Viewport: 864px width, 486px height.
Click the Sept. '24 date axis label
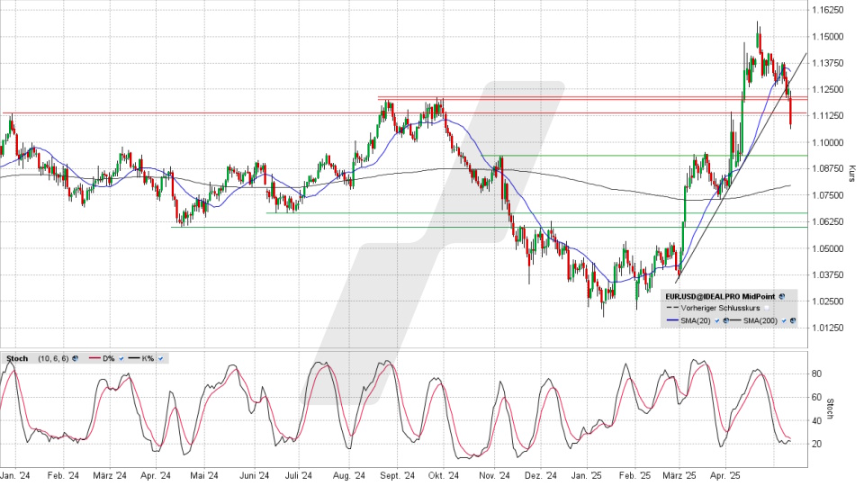pos(397,475)
